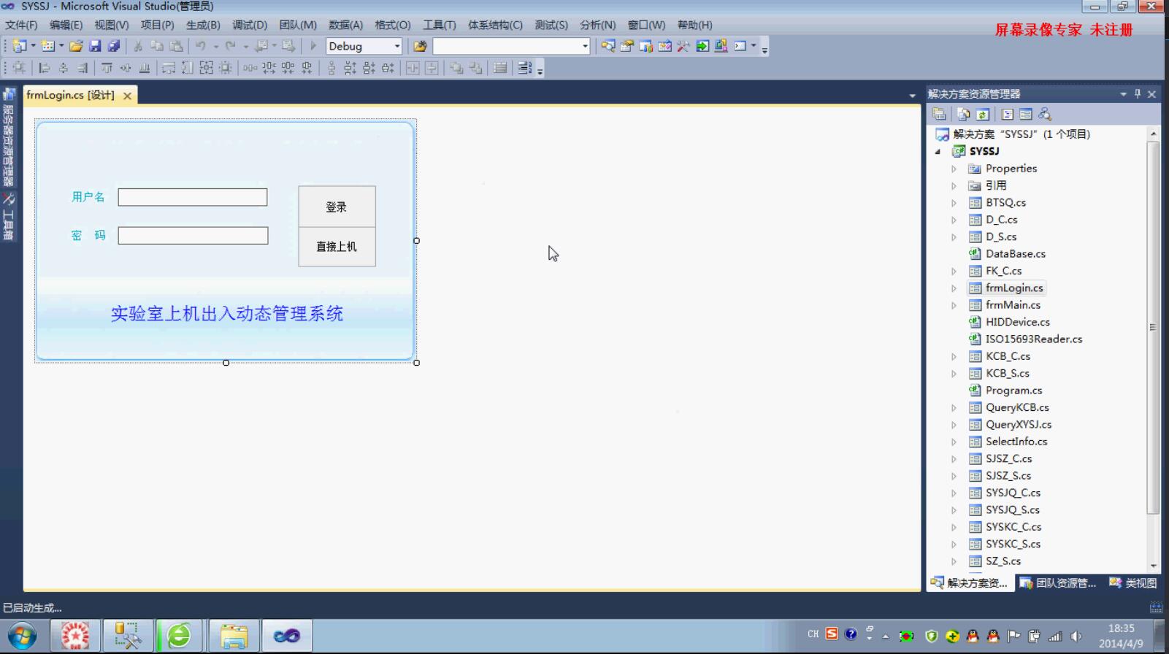This screenshot has height=654, width=1169.
Task: Open the 工具(T) menu
Action: (x=440, y=25)
